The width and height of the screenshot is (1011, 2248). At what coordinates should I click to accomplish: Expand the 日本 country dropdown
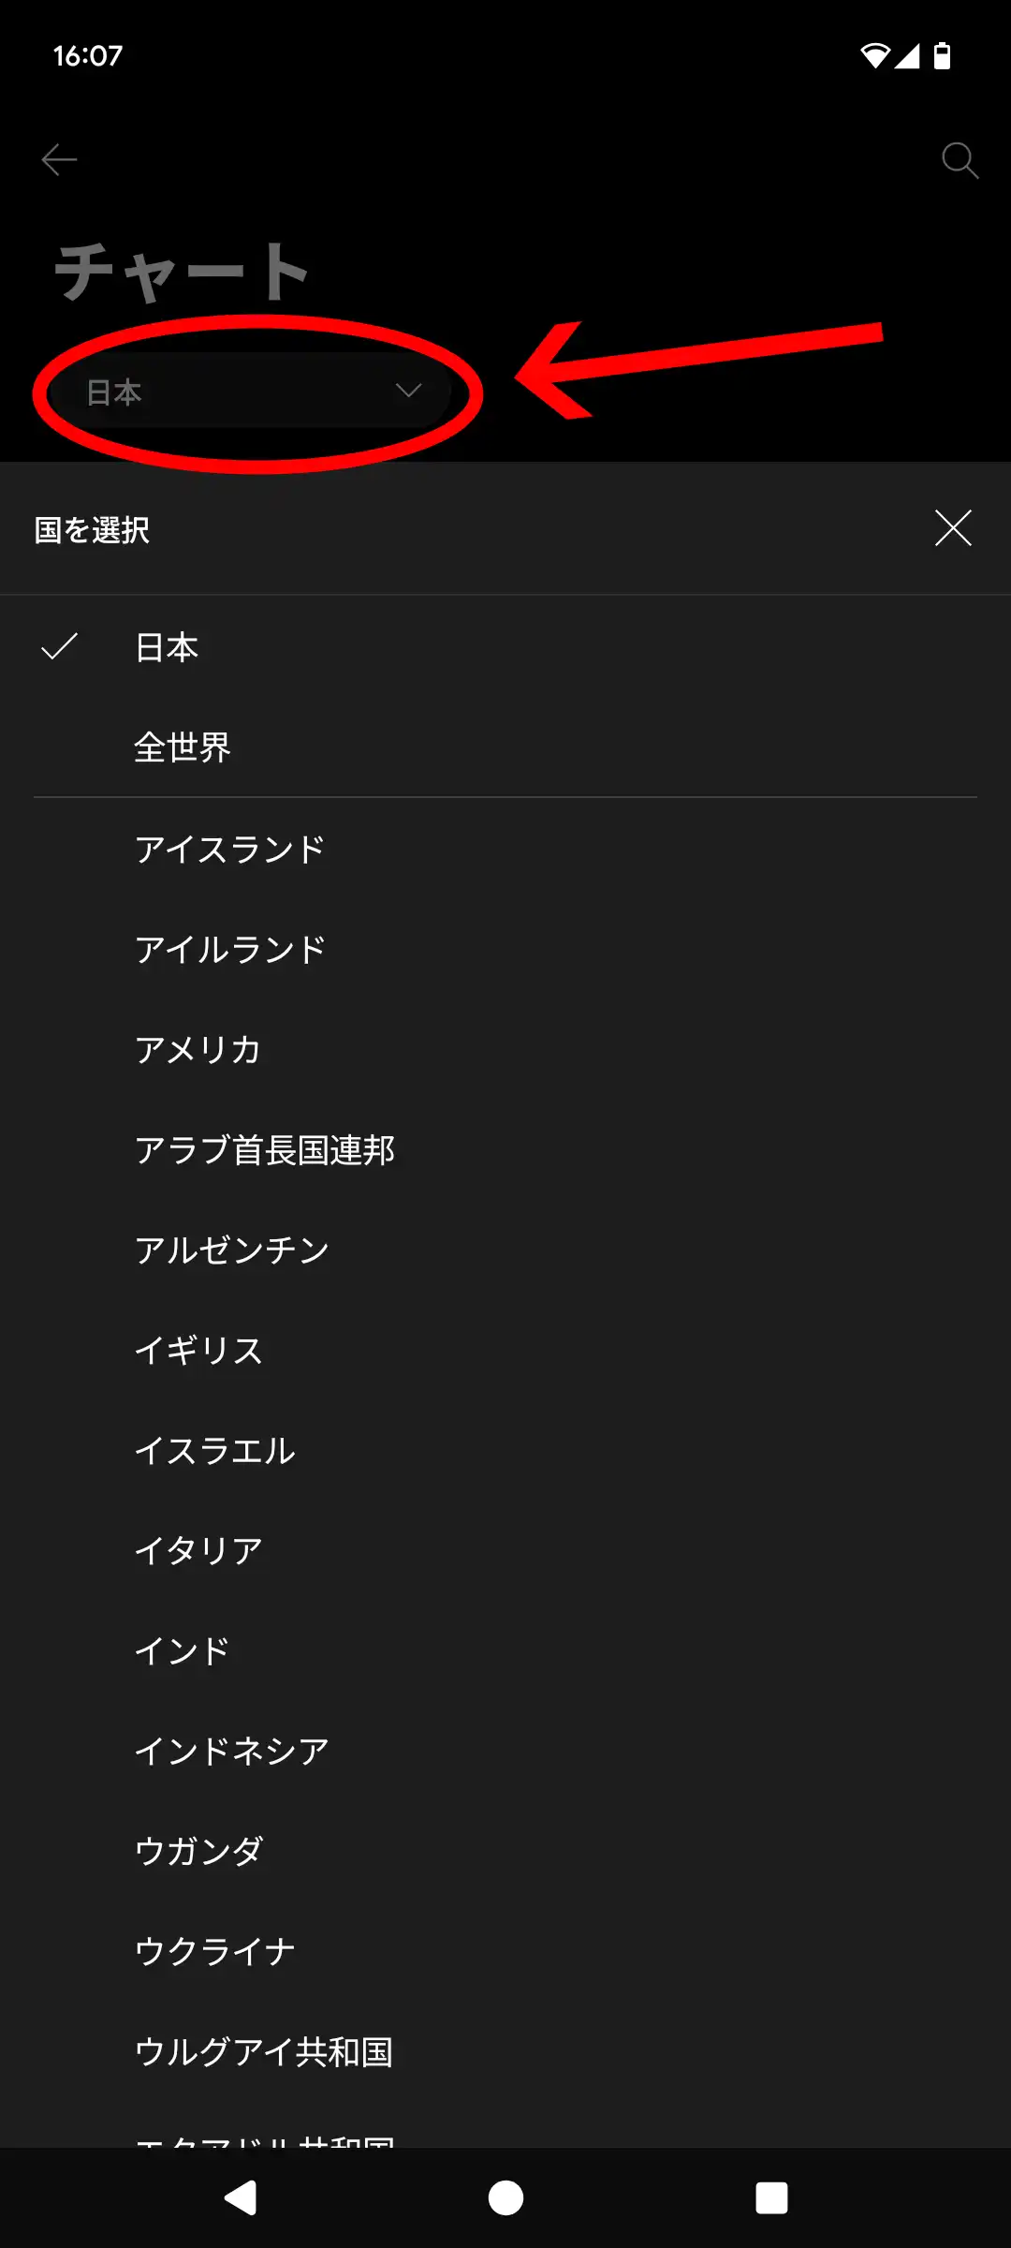253,392
